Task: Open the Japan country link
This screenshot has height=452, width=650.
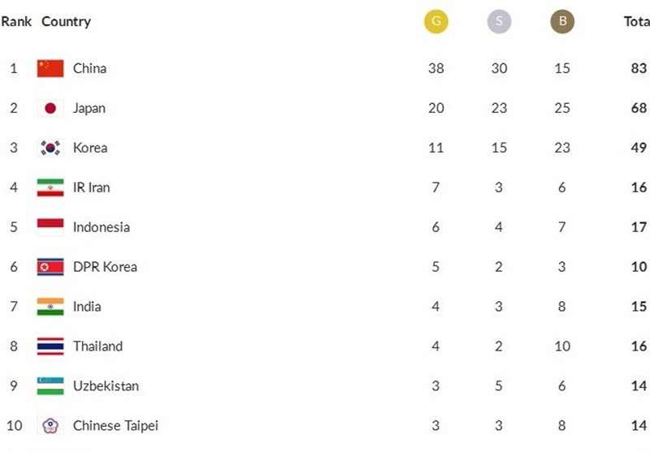Action: click(89, 108)
